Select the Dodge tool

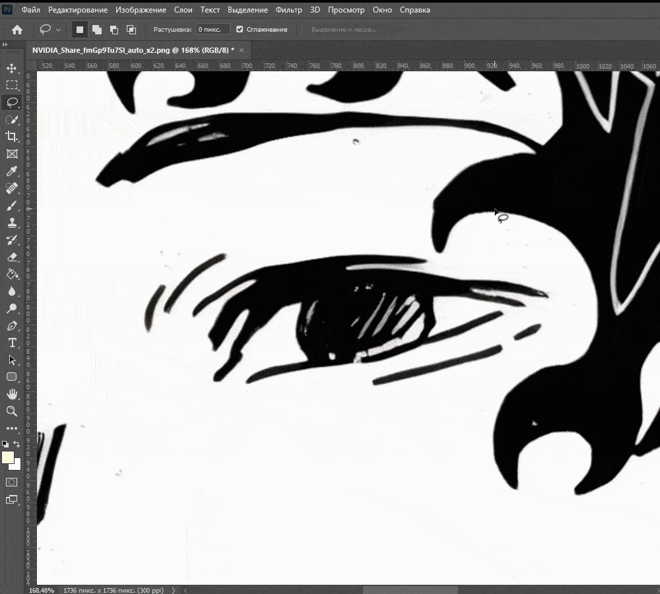pos(12,309)
